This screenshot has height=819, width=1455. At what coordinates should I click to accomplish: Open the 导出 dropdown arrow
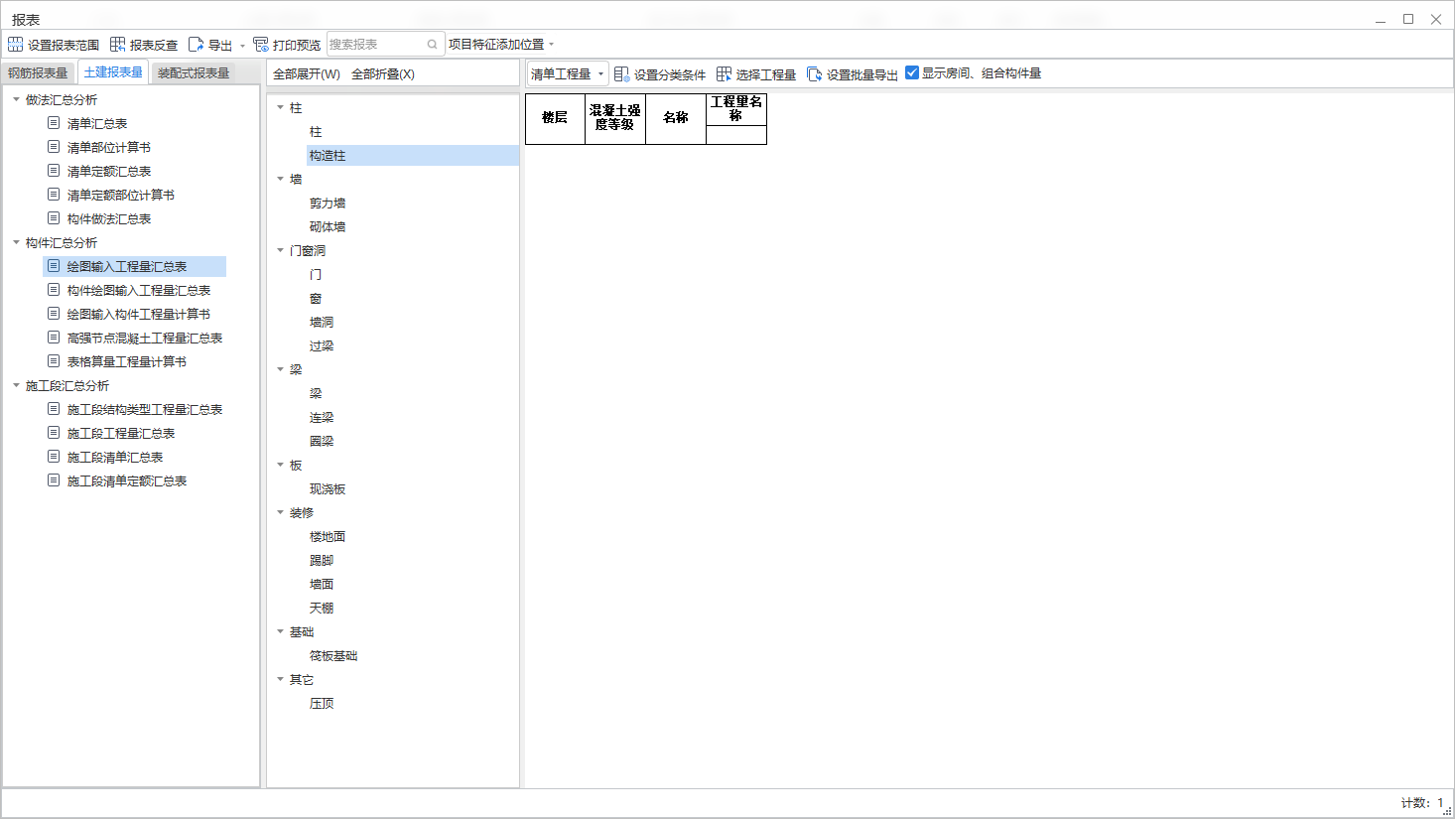(x=242, y=46)
